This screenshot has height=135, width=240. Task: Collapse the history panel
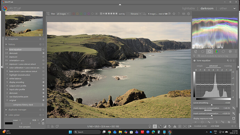6,45
